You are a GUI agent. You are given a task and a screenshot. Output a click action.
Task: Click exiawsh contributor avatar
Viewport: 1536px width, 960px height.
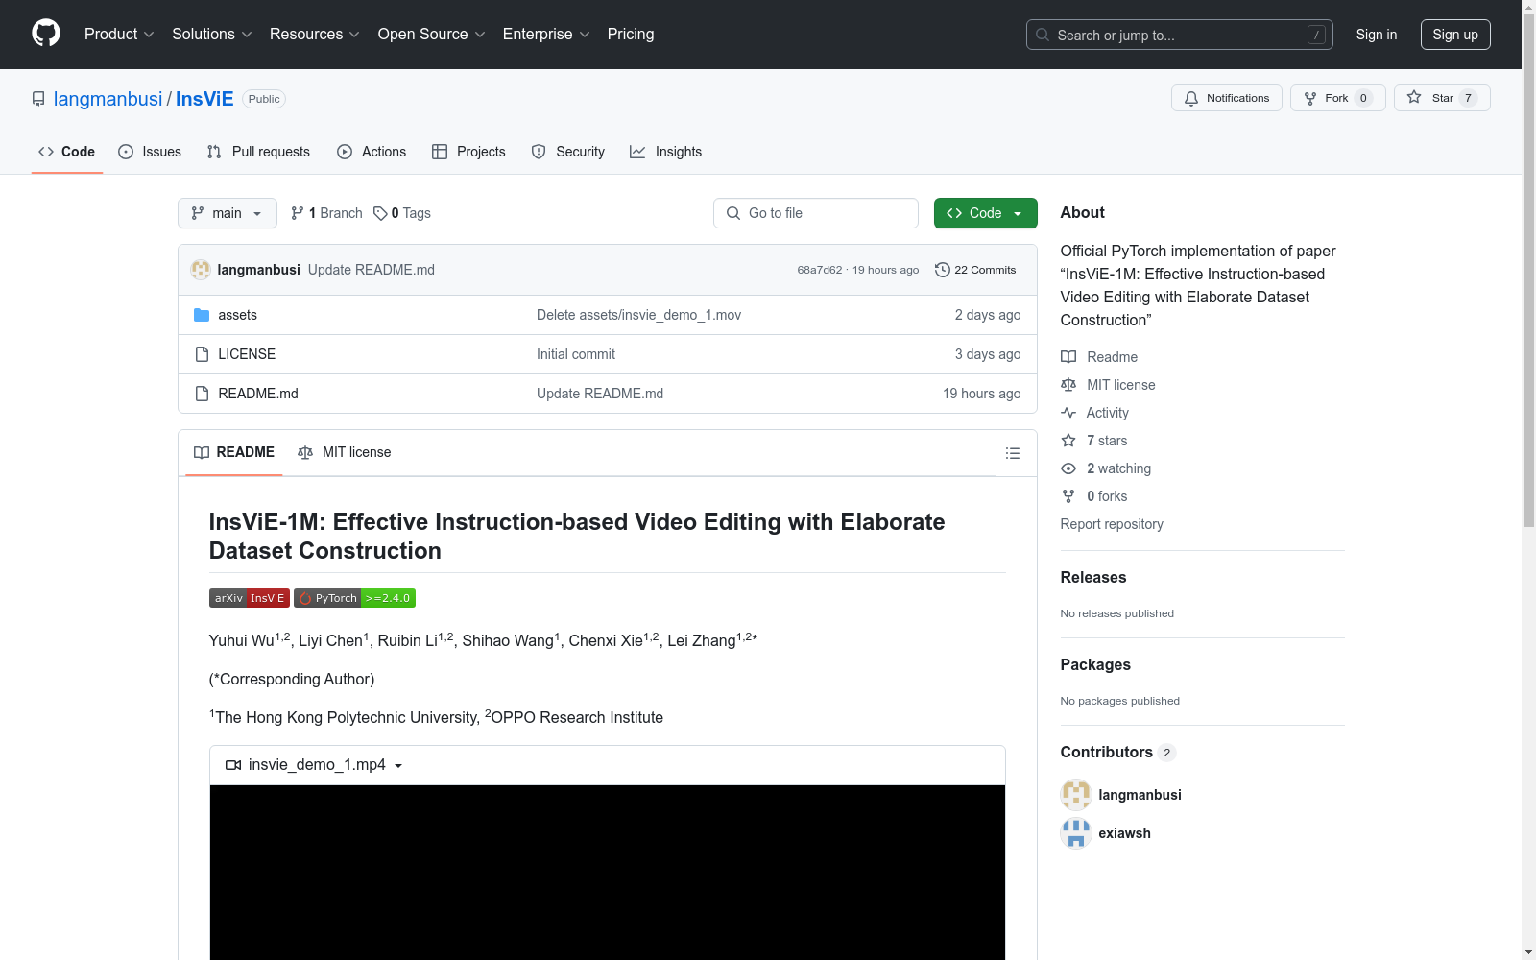click(x=1076, y=833)
